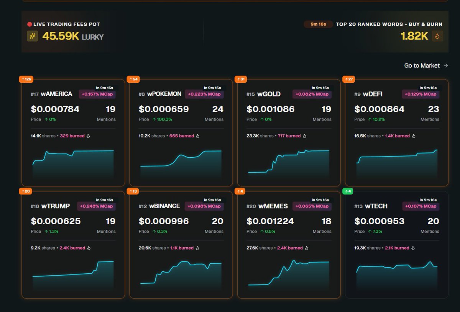The width and height of the screenshot is (460, 312).
Task: Click the wTRUMP rank-up badge 20
Action: tap(25, 191)
